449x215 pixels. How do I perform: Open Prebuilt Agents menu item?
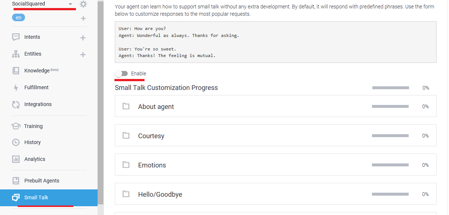[x=41, y=181]
